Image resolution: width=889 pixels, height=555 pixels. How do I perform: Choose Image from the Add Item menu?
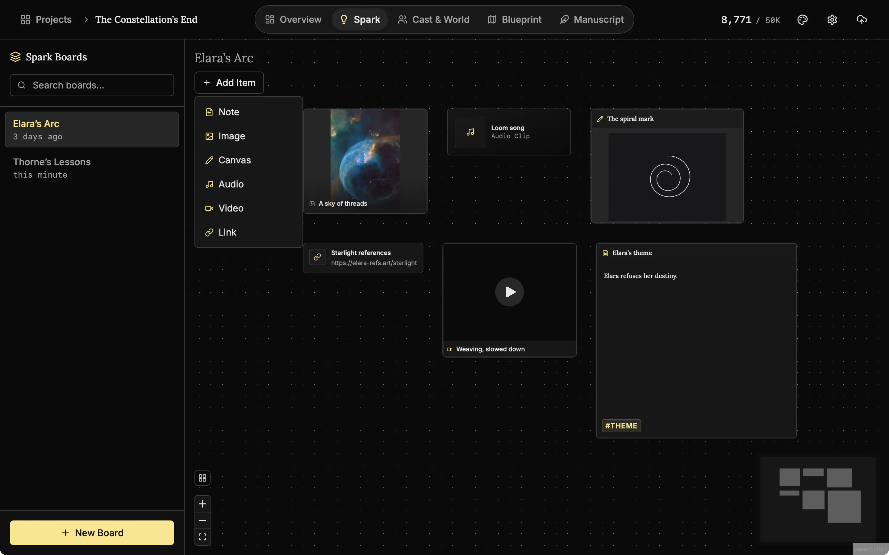(x=249, y=136)
